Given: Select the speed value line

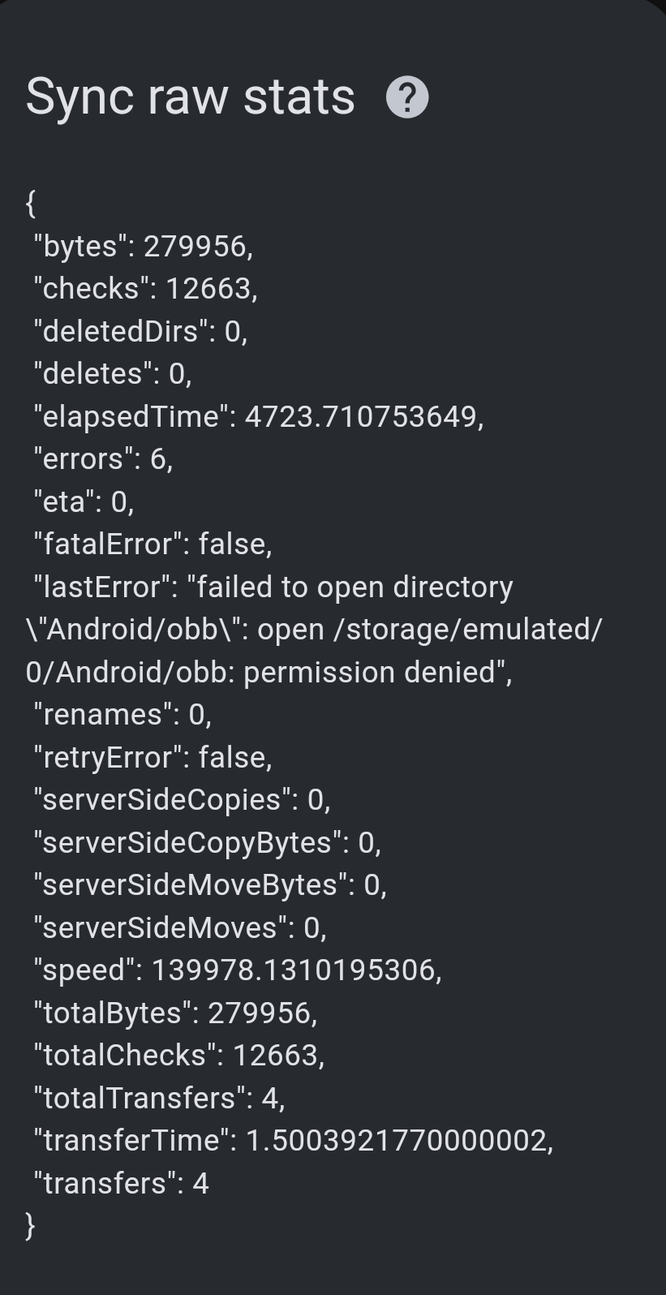Looking at the screenshot, I should tap(238, 970).
